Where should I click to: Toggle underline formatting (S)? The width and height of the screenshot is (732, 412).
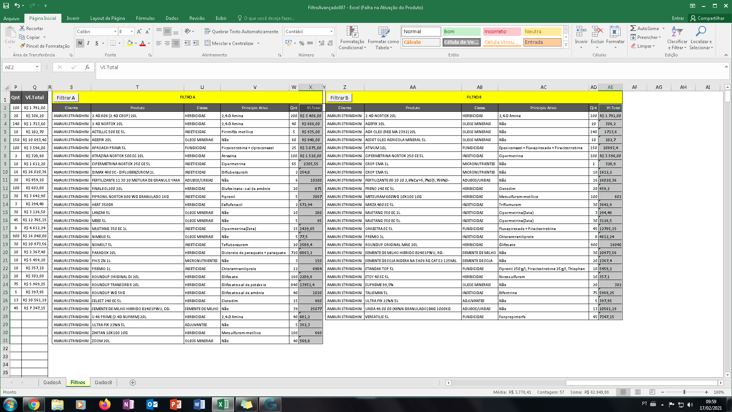click(x=97, y=43)
